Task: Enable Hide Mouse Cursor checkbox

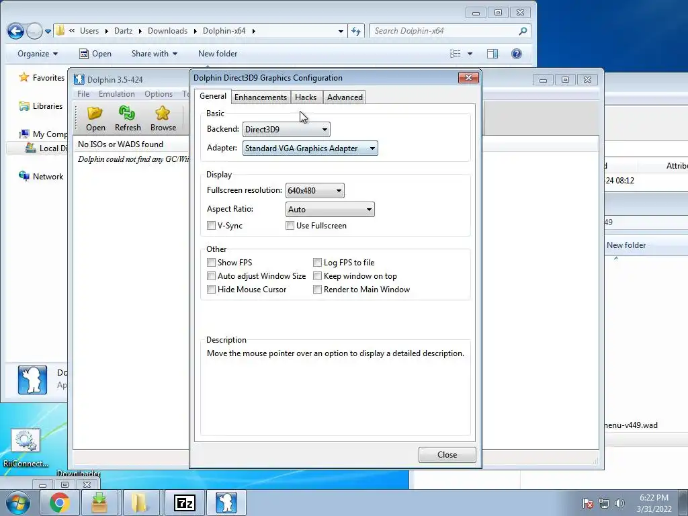Action: tap(211, 290)
